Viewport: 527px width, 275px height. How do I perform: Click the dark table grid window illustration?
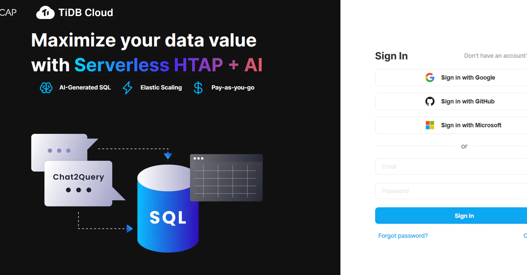coord(226,178)
